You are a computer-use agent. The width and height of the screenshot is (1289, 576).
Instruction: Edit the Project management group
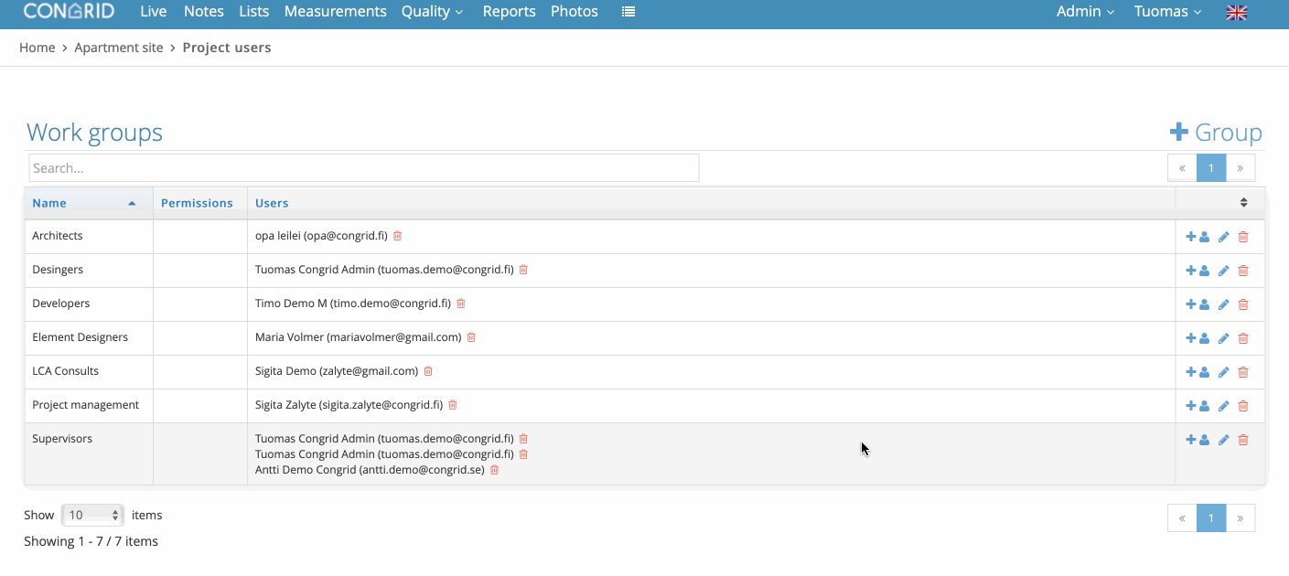click(1224, 406)
